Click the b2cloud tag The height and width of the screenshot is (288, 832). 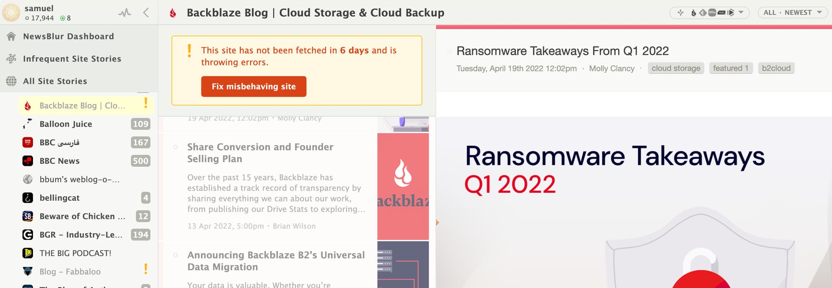tap(776, 68)
